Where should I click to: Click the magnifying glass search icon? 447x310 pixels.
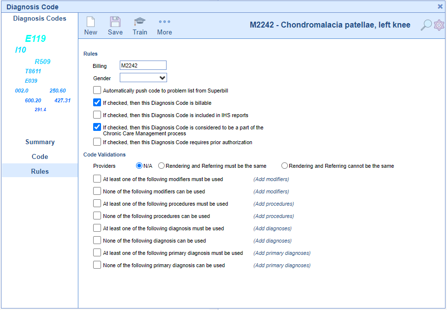pyautogui.click(x=426, y=25)
